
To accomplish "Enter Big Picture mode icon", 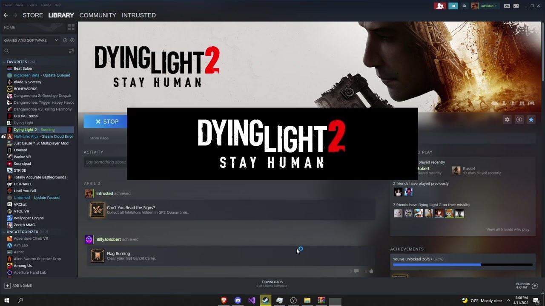I will 516,6.
